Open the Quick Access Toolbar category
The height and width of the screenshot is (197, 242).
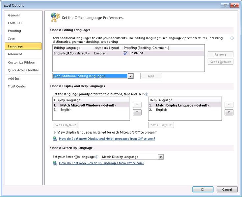[x=23, y=70]
